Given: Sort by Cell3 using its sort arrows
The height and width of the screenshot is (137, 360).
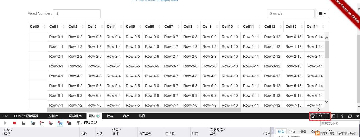Looking at the screenshot, I should [102, 26].
